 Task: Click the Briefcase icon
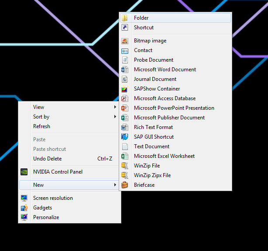coord(124,185)
